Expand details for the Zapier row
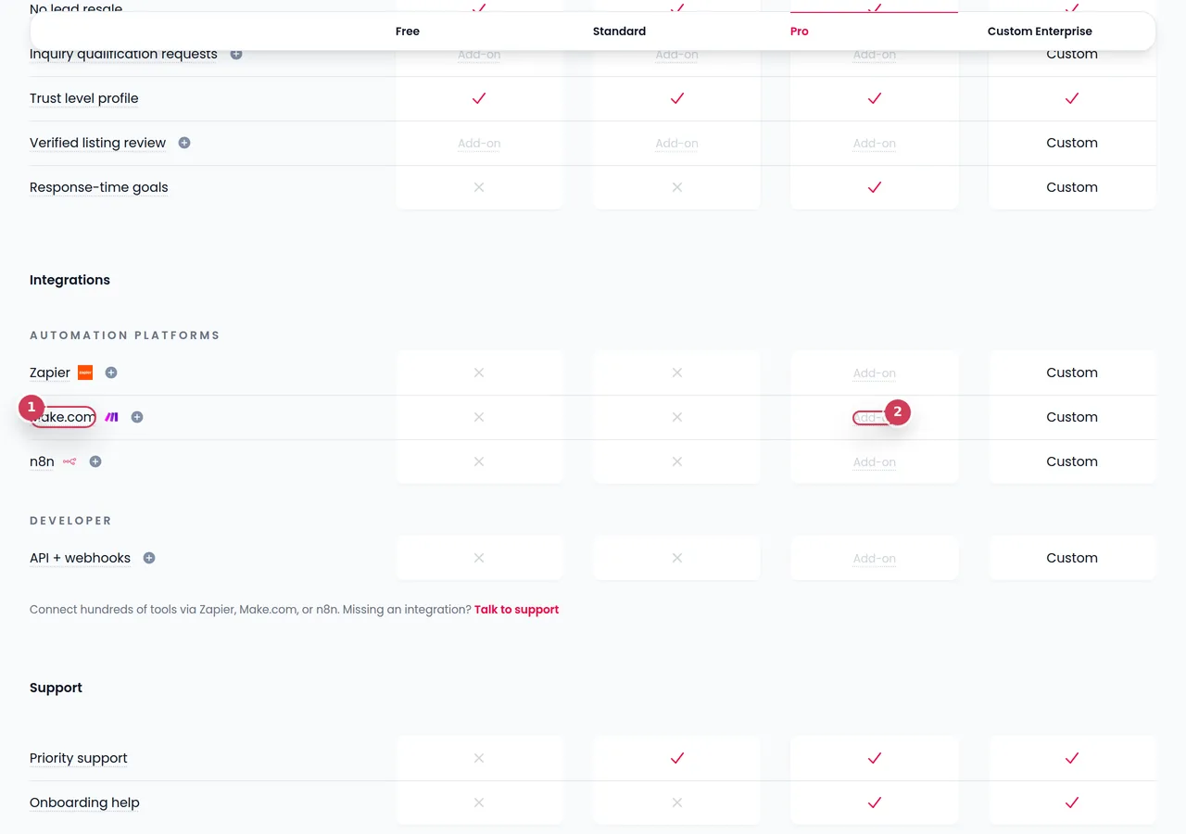Viewport: 1186px width, 834px height. [110, 373]
